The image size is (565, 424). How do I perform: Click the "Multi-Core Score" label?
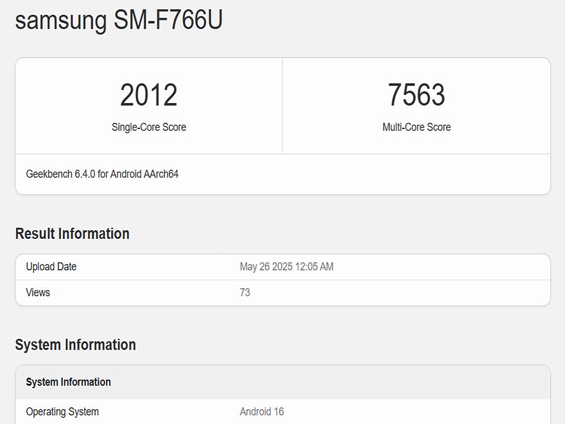416,127
